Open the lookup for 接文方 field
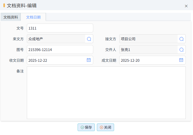193x135 pixels. click(x=181, y=39)
